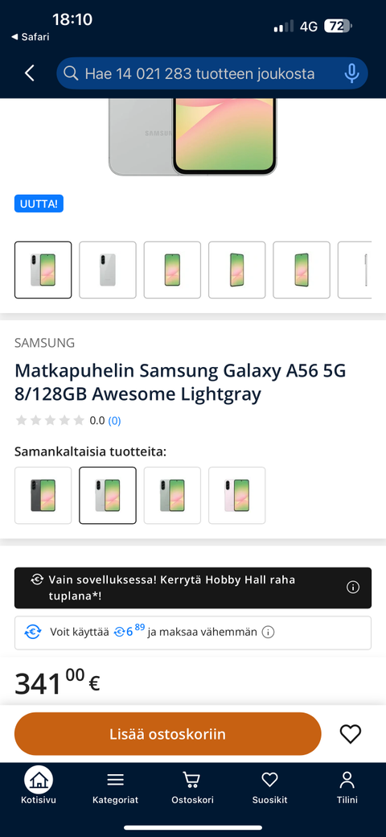Select the black color variant thumbnail
The height and width of the screenshot is (837, 386).
(x=43, y=496)
